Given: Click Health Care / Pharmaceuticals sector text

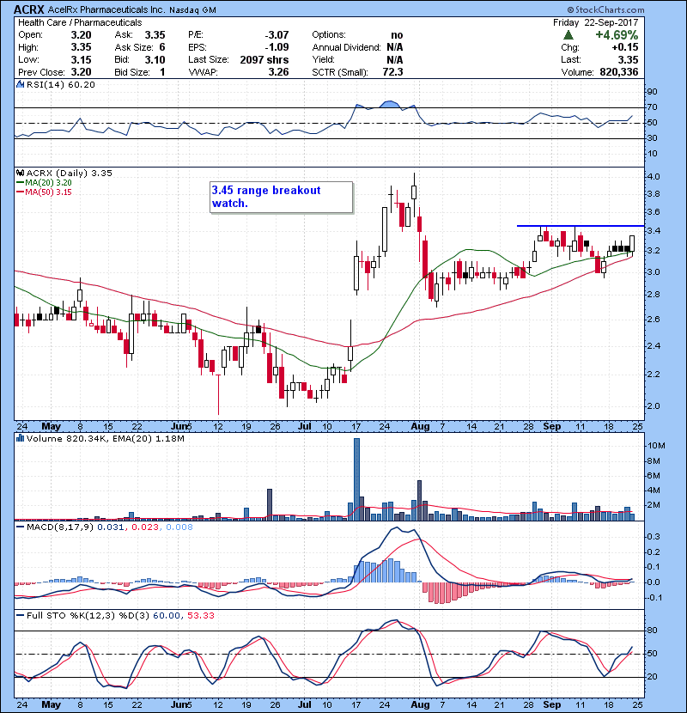Looking at the screenshot, I should [x=80, y=22].
